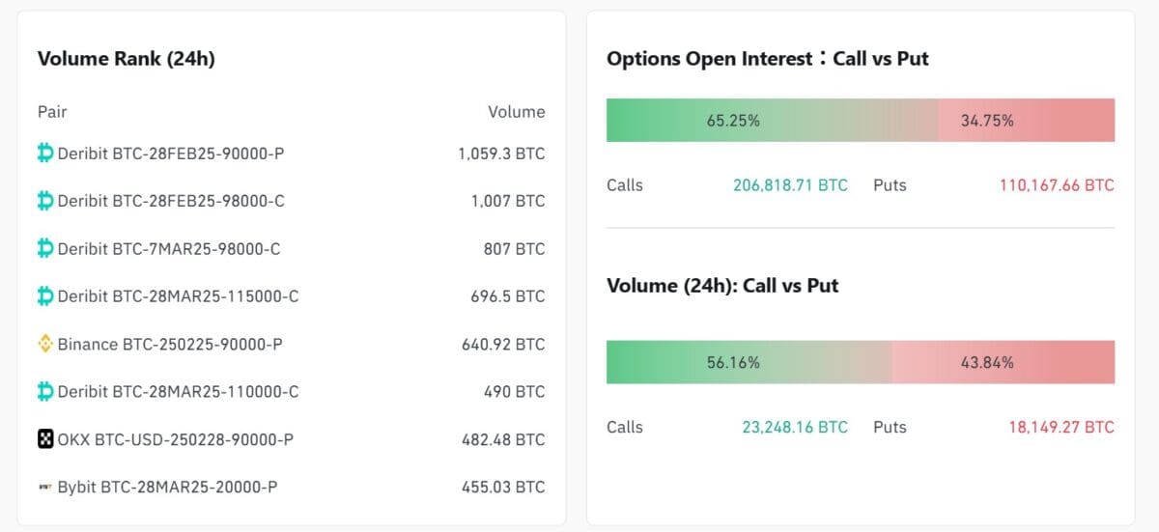
Task: Select the OKX BTC-USD-250228-90000-P pair
Action: pyautogui.click(x=175, y=440)
